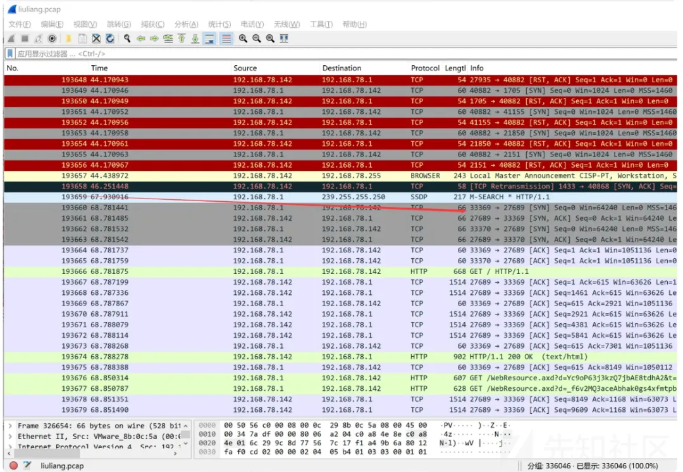Jump to the last packet arrow icon
The width and height of the screenshot is (683, 472).
195,39
